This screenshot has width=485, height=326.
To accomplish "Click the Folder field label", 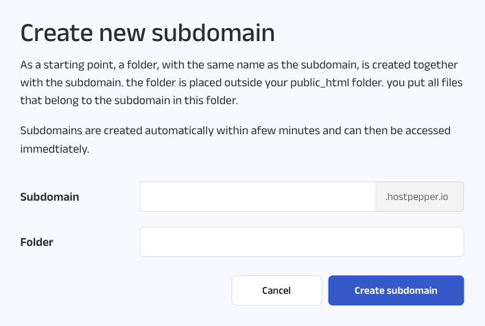I will [37, 242].
